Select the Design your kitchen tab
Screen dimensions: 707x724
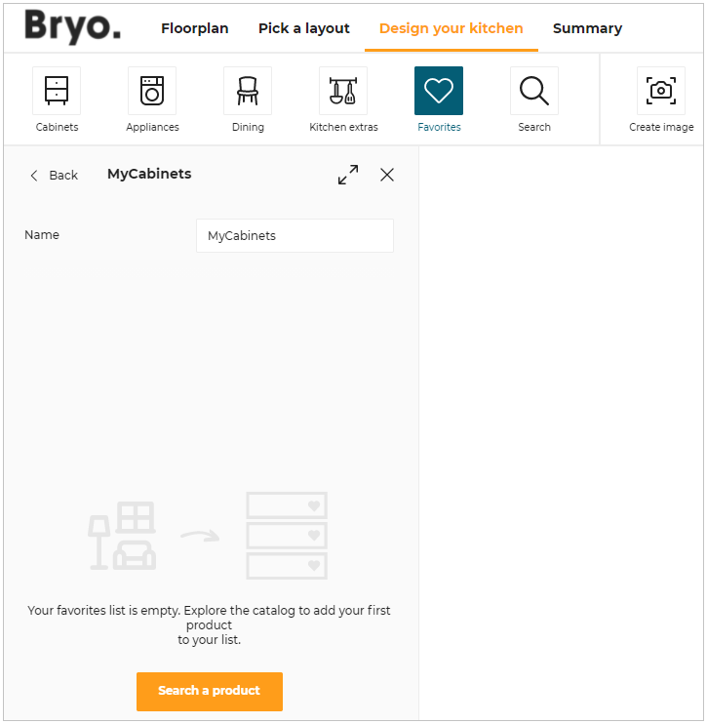451,28
